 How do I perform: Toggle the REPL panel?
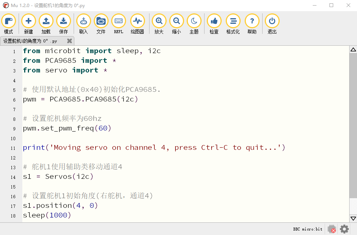[119, 24]
